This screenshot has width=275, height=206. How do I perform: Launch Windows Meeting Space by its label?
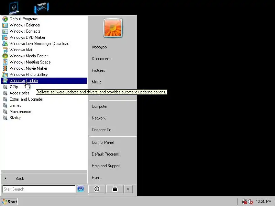click(30, 62)
